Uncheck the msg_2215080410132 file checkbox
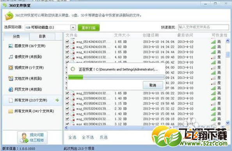This screenshot has height=151, width=232. click(x=67, y=93)
